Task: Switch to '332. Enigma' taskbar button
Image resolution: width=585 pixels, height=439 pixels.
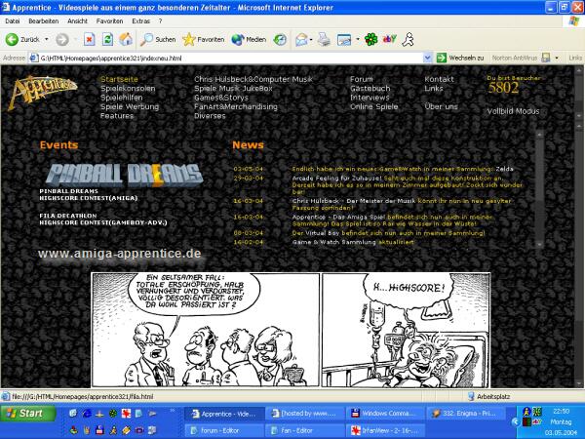Action: click(x=466, y=414)
